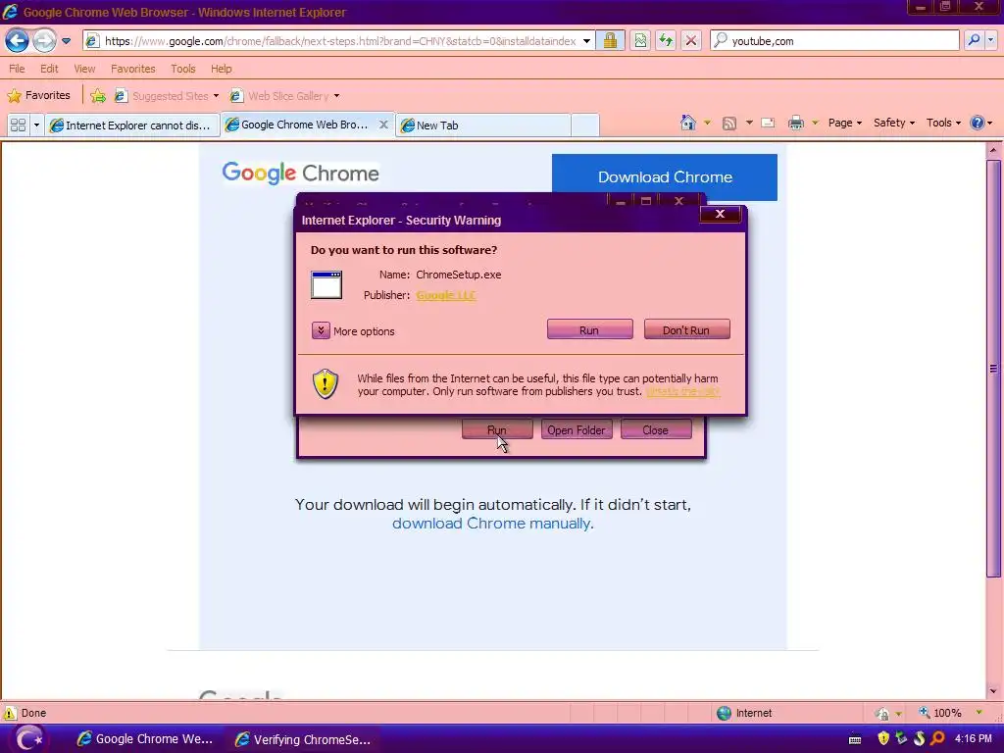Open the Favorites menu

(133, 69)
